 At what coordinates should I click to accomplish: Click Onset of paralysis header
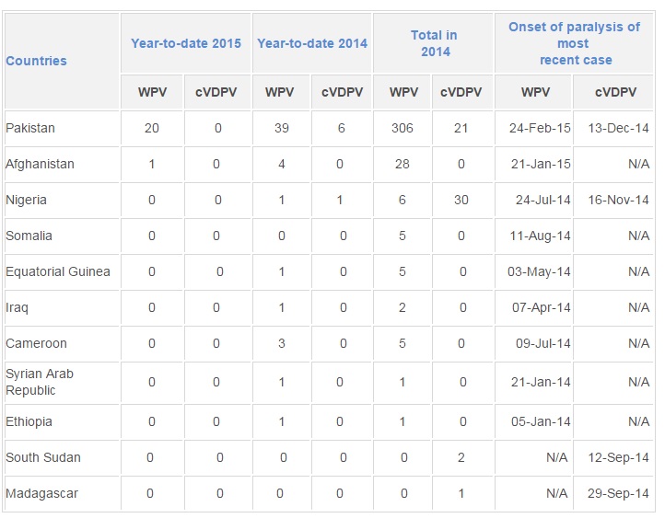pos(574,43)
